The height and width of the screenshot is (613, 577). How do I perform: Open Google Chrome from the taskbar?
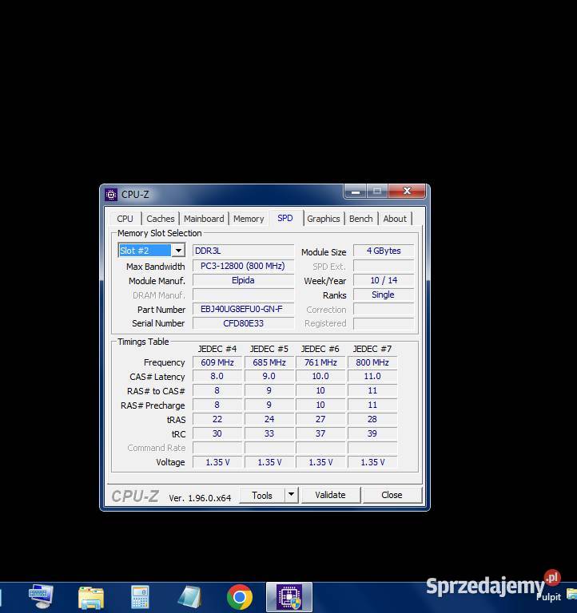239,596
